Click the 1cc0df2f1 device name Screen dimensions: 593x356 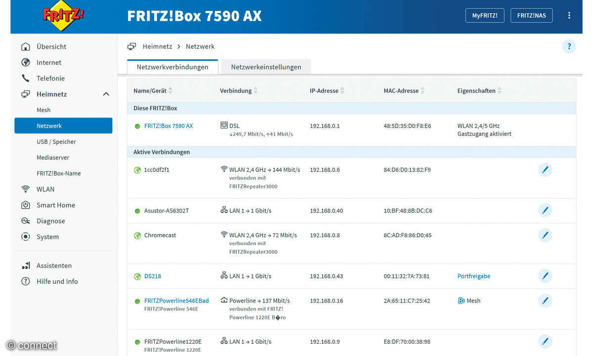click(x=157, y=170)
